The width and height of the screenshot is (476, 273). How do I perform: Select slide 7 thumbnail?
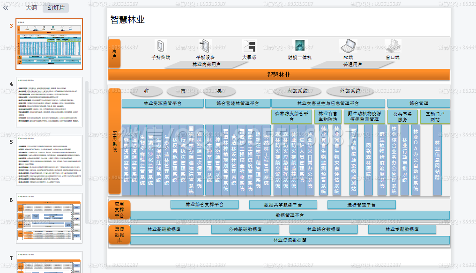tap(49, 262)
